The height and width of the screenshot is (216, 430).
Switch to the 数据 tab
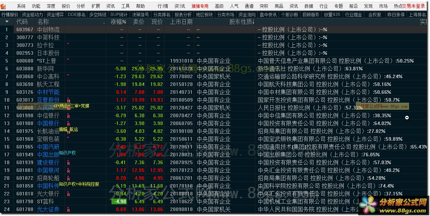309,6
